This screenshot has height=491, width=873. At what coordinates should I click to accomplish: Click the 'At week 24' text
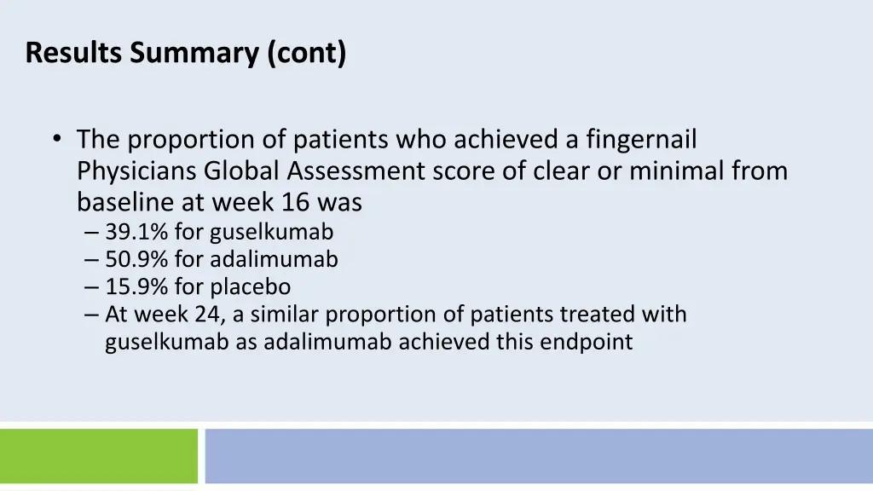pos(165,315)
